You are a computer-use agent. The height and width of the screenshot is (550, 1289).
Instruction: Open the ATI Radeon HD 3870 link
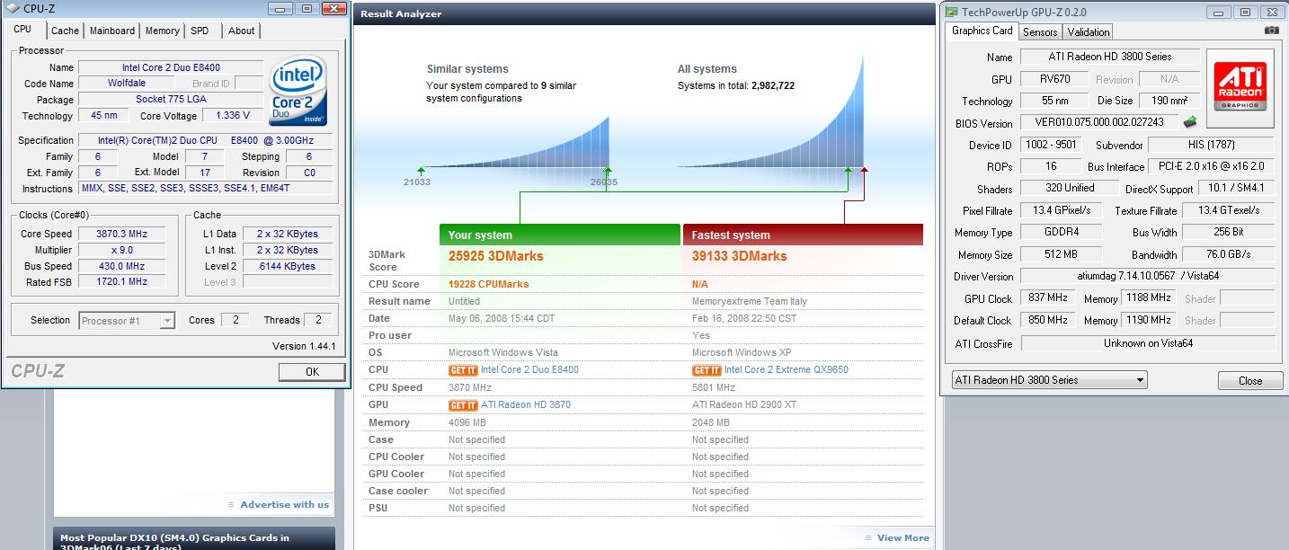[525, 405]
